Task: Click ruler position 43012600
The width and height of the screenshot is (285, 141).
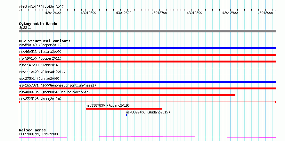Action: pyautogui.click(x=124, y=13)
